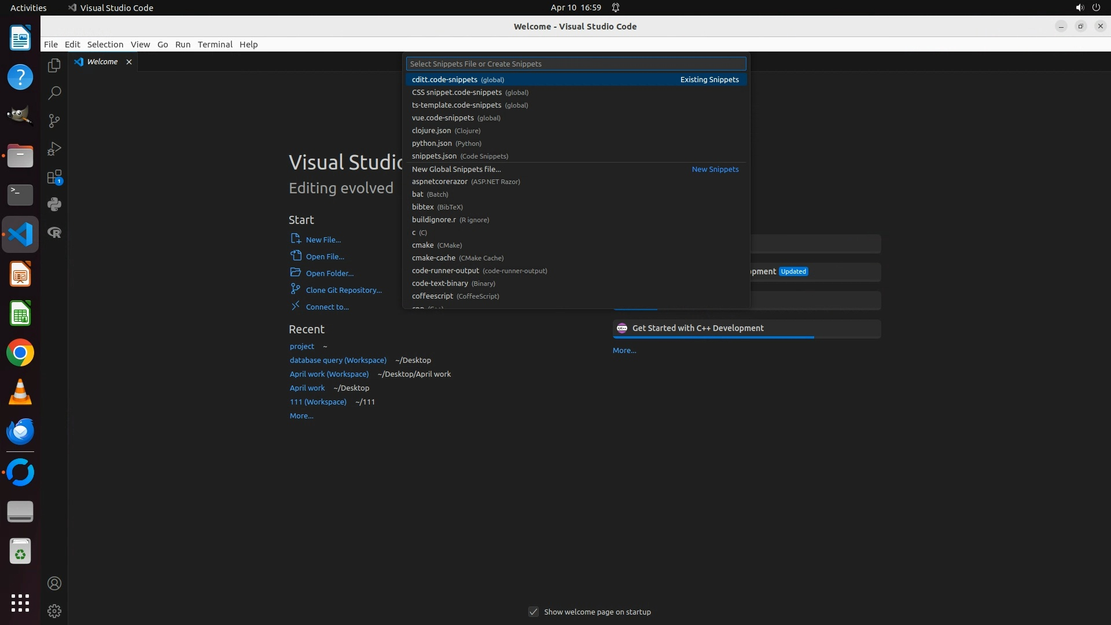Select python.json from snippets list

point(432,144)
